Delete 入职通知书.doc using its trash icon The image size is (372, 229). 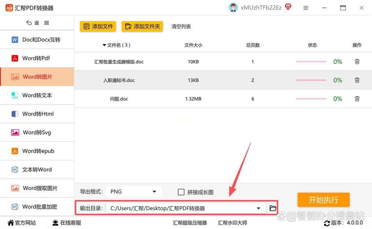click(357, 80)
